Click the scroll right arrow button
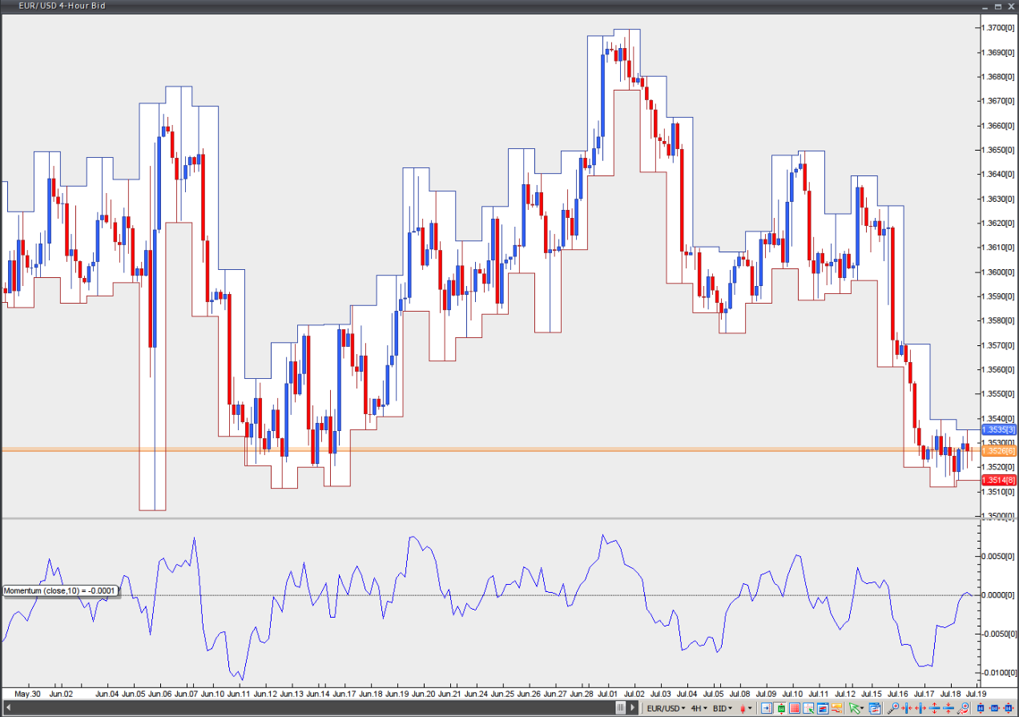 pos(633,708)
